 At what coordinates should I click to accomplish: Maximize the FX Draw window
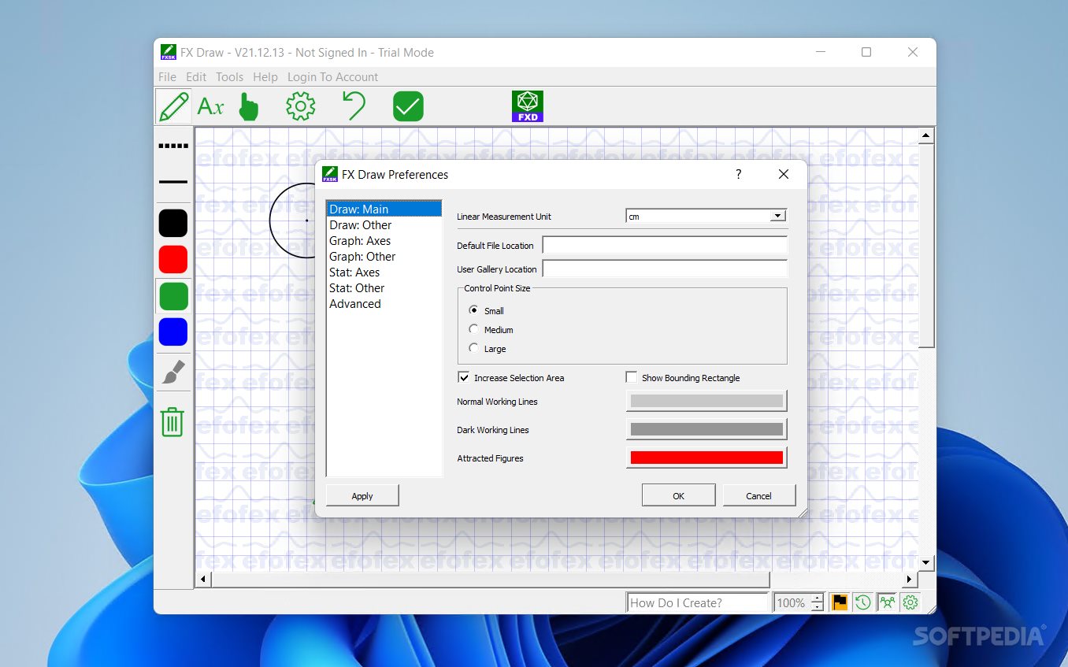tap(866, 52)
